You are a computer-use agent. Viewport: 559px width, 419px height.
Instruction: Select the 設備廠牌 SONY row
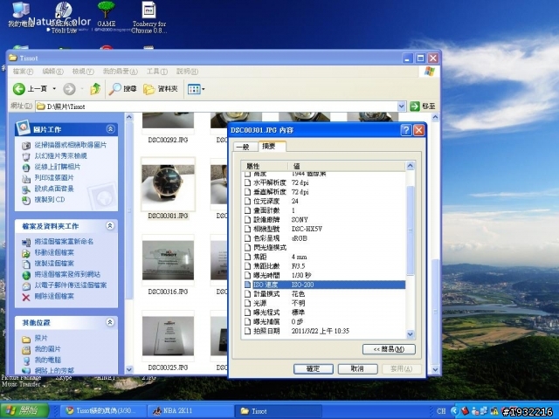(324, 220)
